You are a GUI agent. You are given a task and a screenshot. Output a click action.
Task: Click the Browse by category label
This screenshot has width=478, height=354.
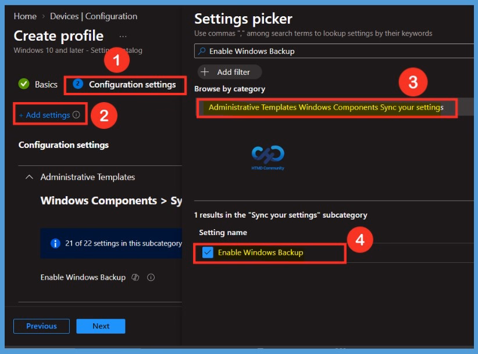pos(230,89)
